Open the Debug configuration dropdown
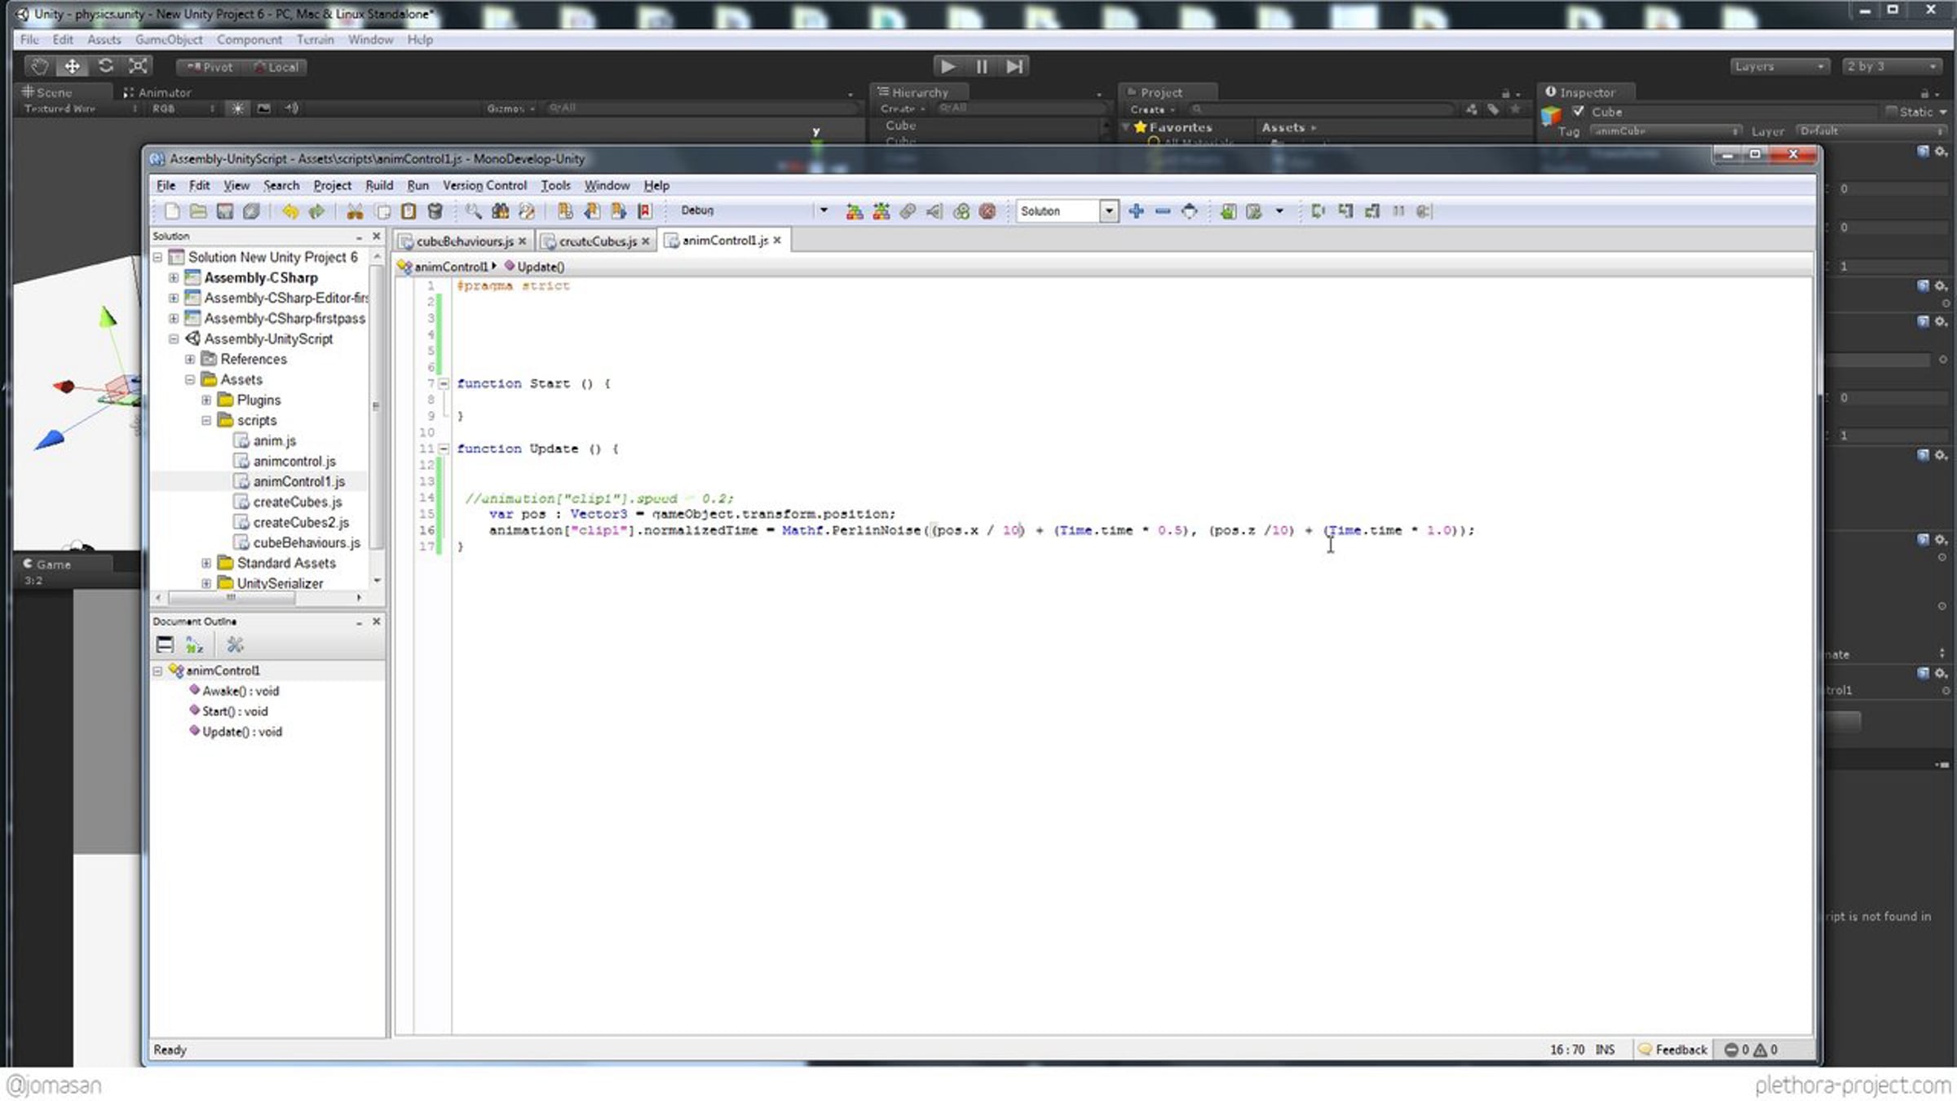1957x1101 pixels. (x=824, y=210)
